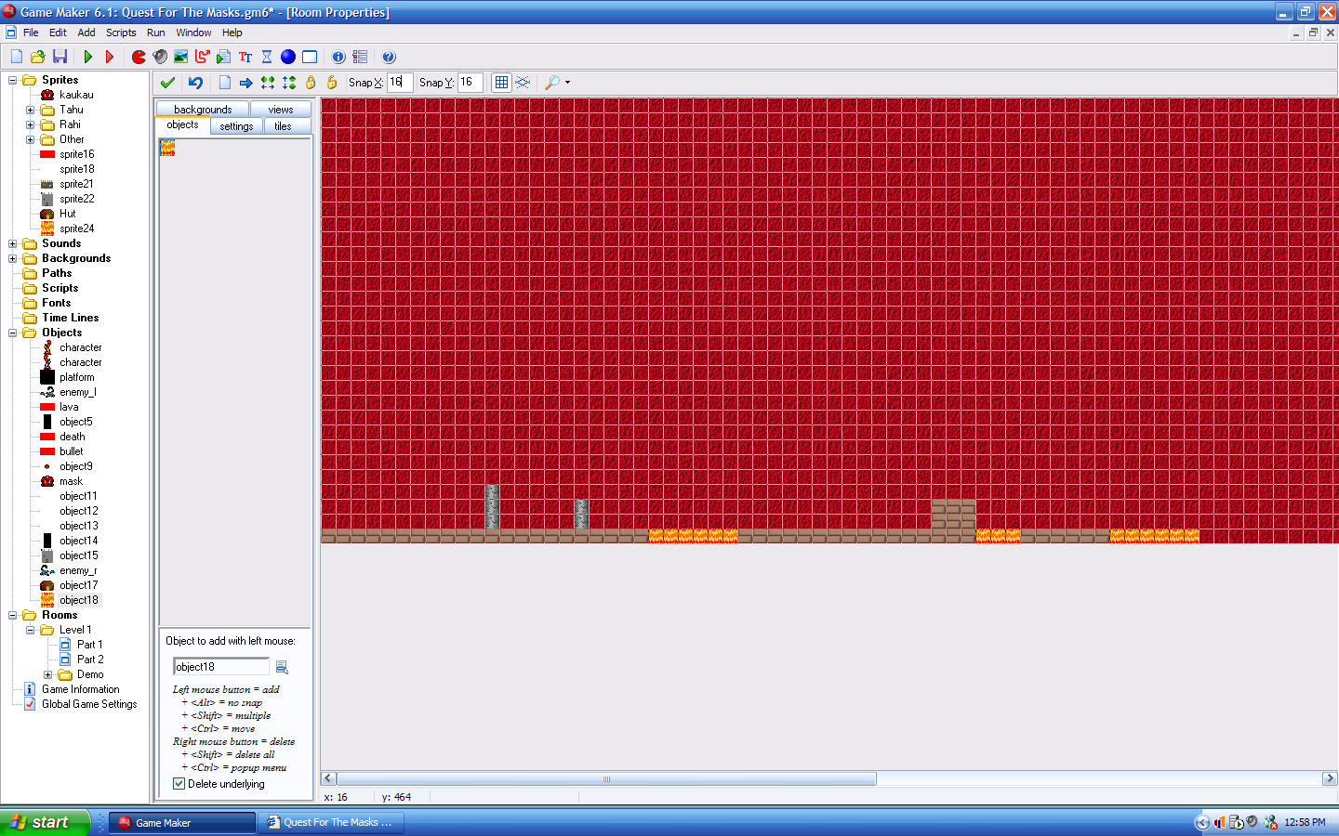Click the add timeline hourglass icon

[267, 57]
